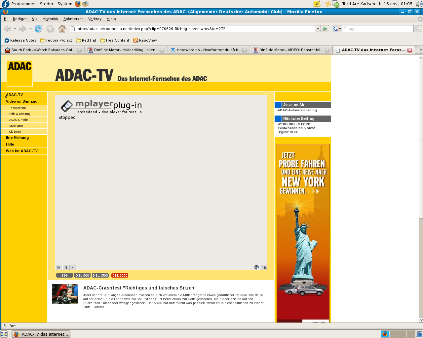Click the crashtest video thumbnail
The width and height of the screenshot is (423, 338).
pyautogui.click(x=65, y=294)
